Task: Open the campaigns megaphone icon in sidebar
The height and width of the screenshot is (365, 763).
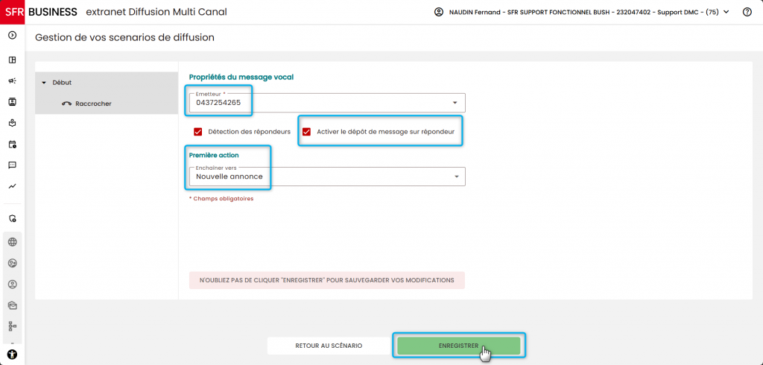Action: [13, 80]
